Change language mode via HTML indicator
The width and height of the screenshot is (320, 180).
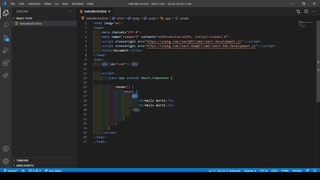point(285,170)
